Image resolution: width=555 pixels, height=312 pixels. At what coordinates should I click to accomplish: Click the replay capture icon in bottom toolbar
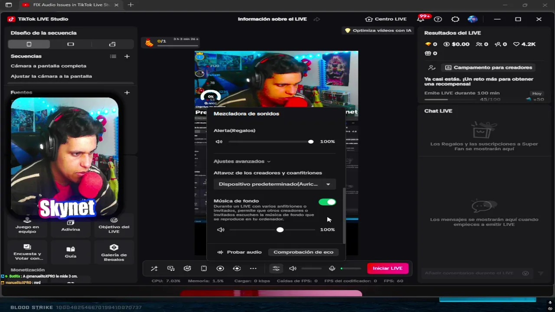(x=237, y=268)
